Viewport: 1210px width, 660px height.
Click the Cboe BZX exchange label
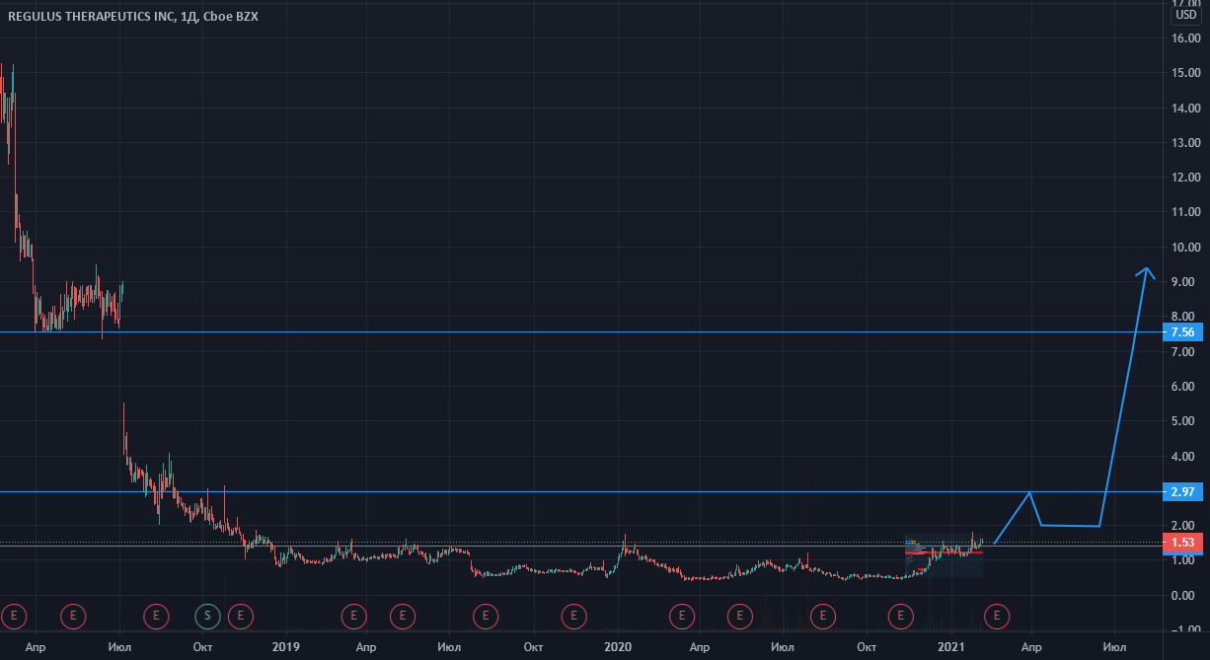pyautogui.click(x=229, y=15)
